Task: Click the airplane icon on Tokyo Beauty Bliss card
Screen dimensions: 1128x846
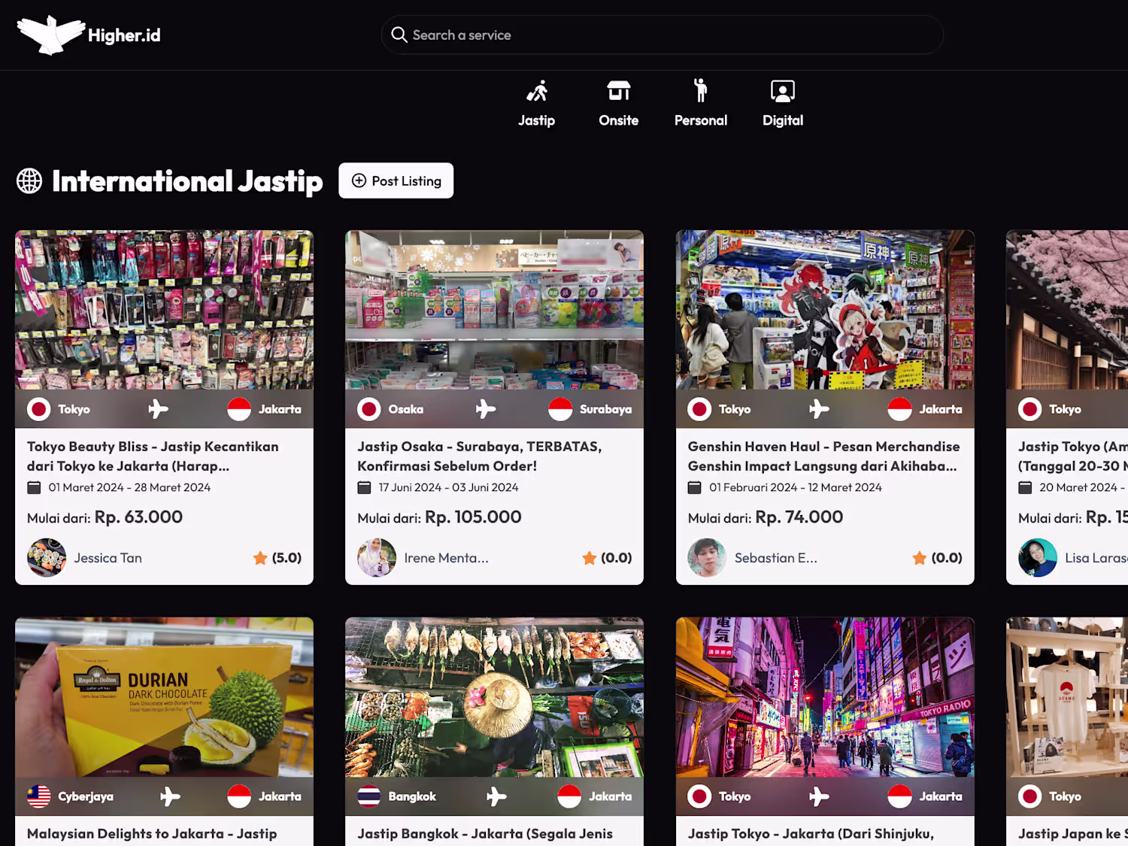Action: [x=158, y=409]
